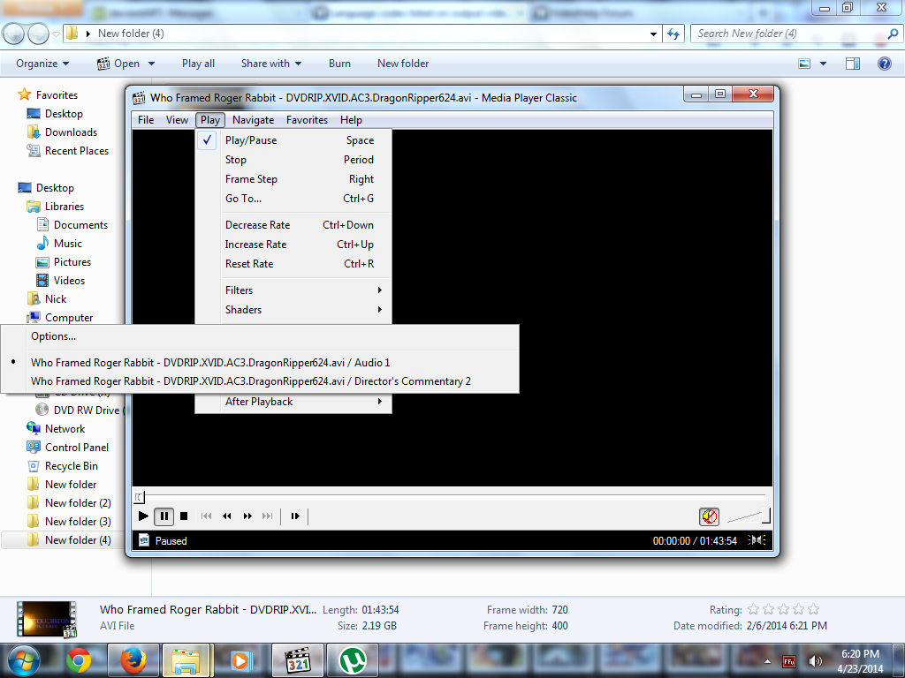Image resolution: width=905 pixels, height=678 pixels.
Task: Open the dropdown arrow next to Open
Action: click(x=151, y=64)
